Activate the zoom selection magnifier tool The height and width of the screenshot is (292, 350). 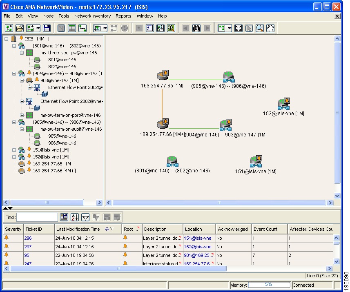(260, 28)
